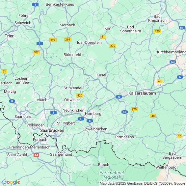
Task: Click the yellow 41 road shield near Kirn
Action: pos(103,37)
